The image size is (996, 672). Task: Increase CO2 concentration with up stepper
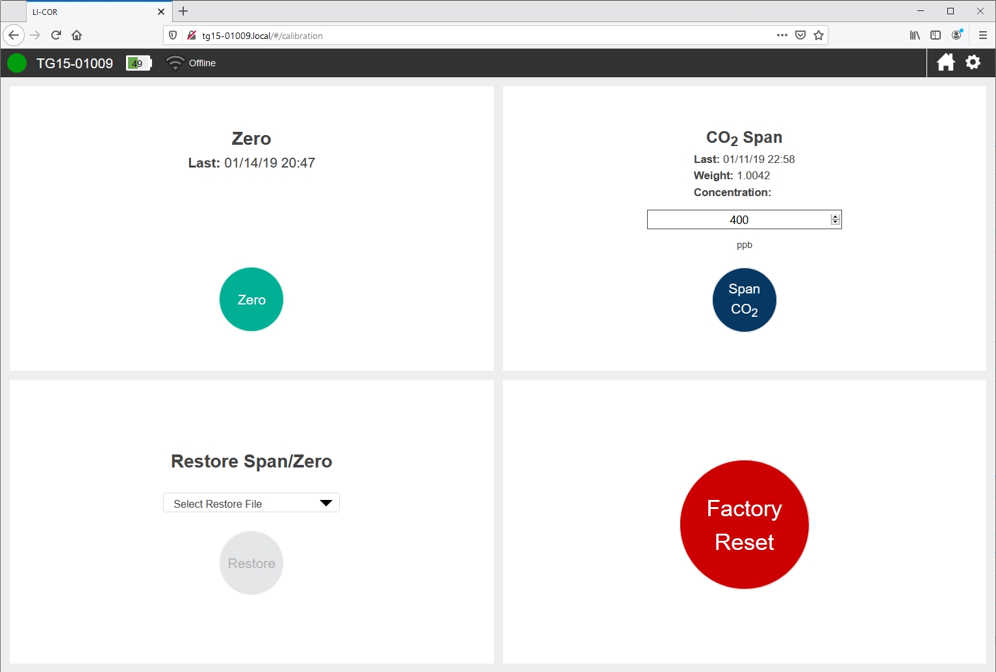click(x=836, y=216)
